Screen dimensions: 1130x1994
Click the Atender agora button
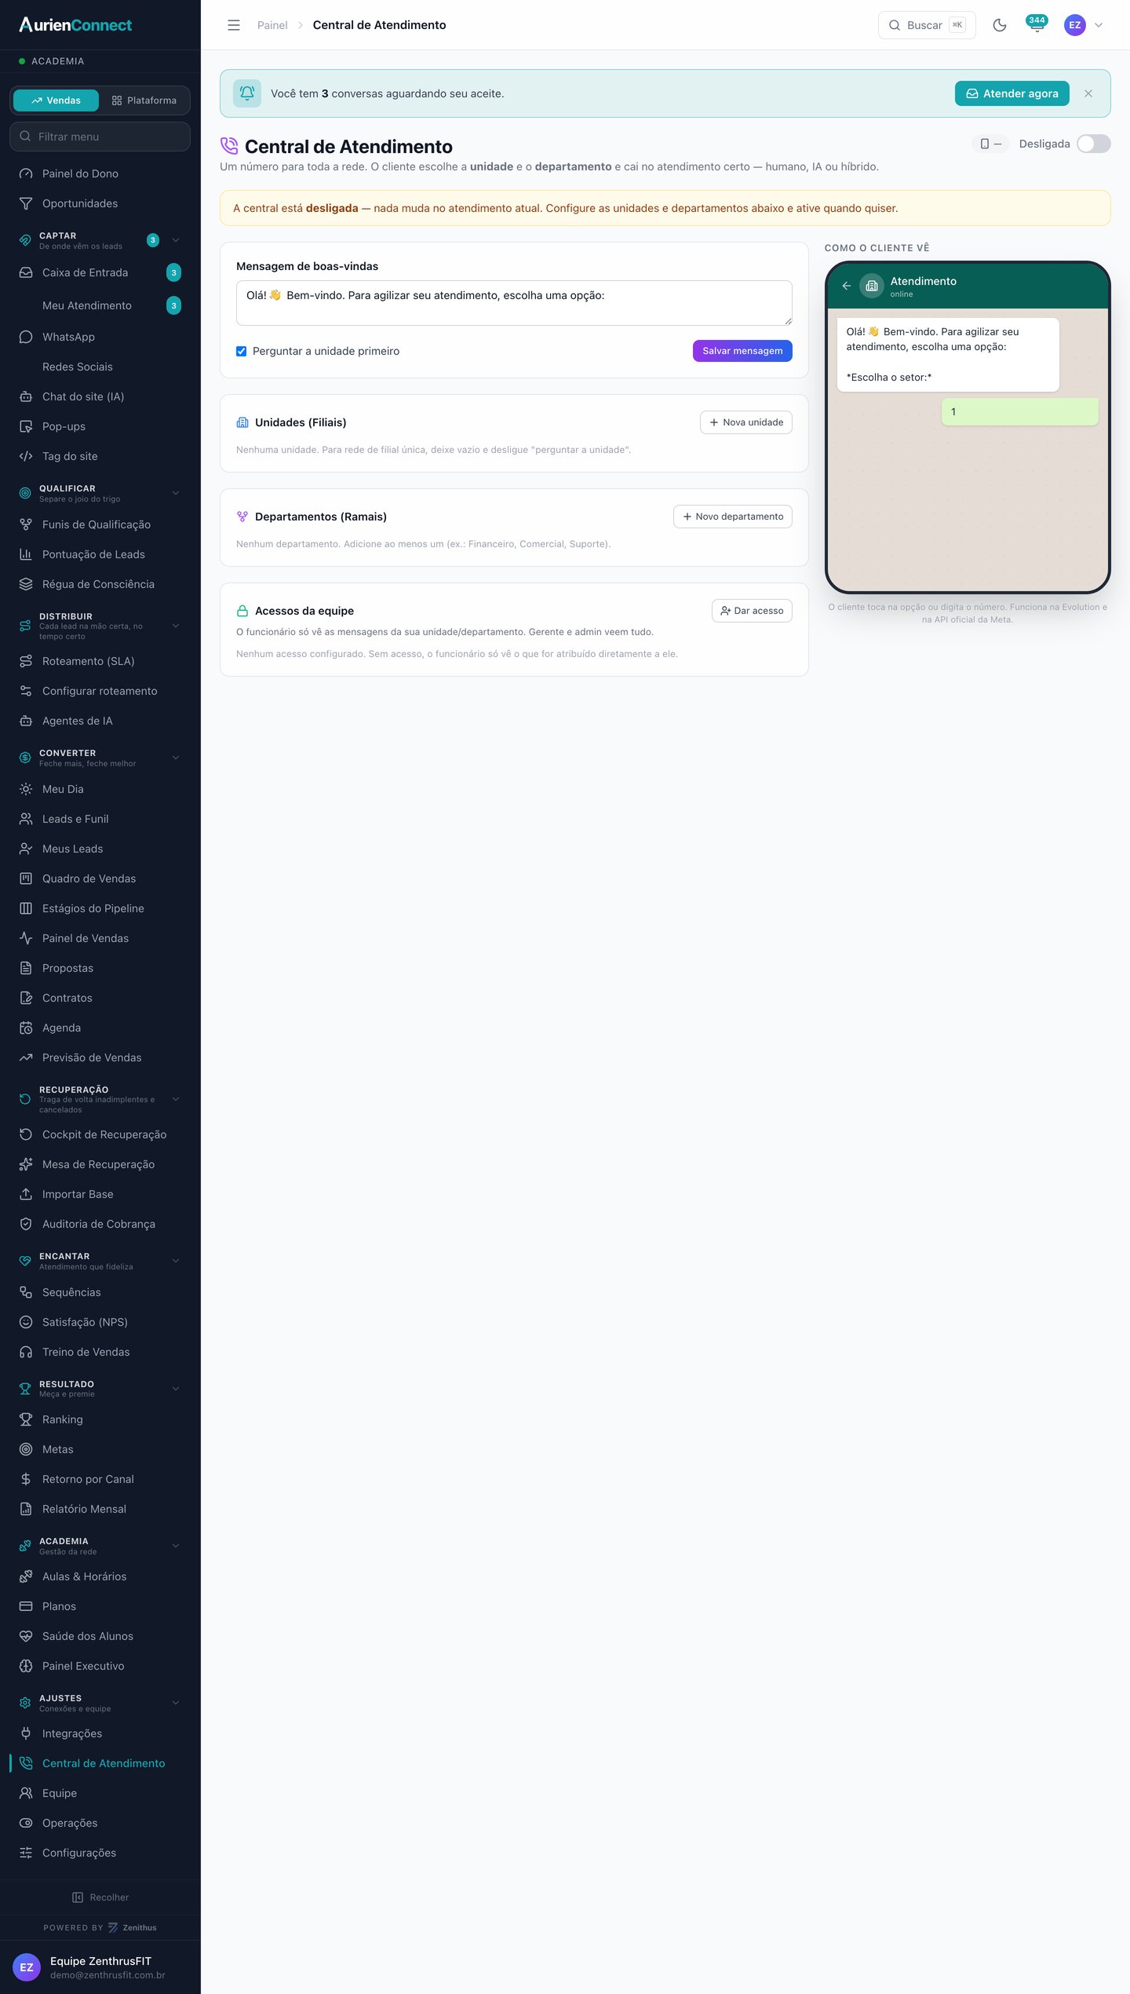pos(1012,93)
